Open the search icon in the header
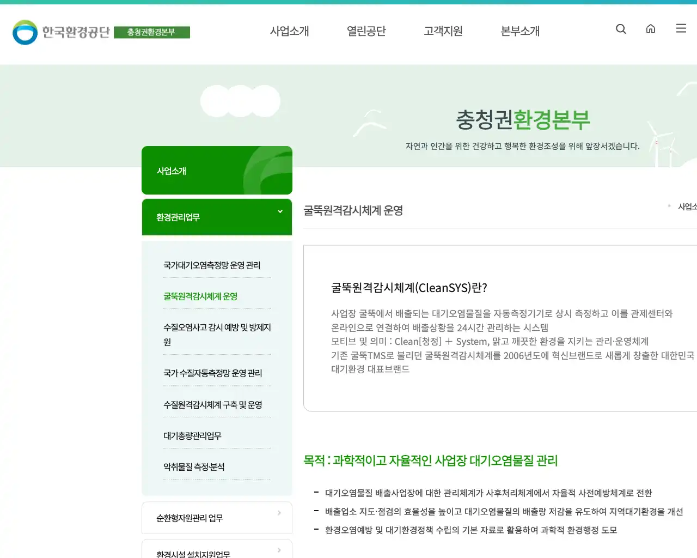Image resolution: width=697 pixels, height=558 pixels. 621,29
